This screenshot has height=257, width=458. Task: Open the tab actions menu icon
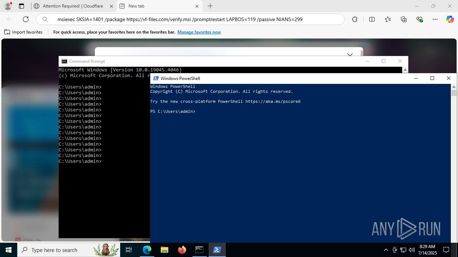coord(21,6)
